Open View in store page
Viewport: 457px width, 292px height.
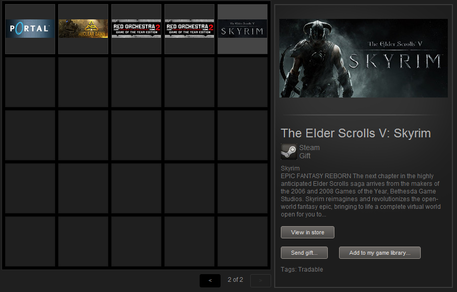[x=307, y=232]
